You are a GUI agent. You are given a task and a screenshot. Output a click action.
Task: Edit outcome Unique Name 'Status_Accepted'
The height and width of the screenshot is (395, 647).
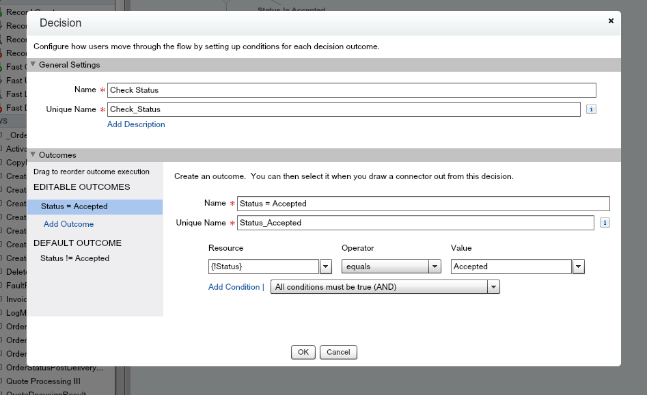click(x=415, y=223)
